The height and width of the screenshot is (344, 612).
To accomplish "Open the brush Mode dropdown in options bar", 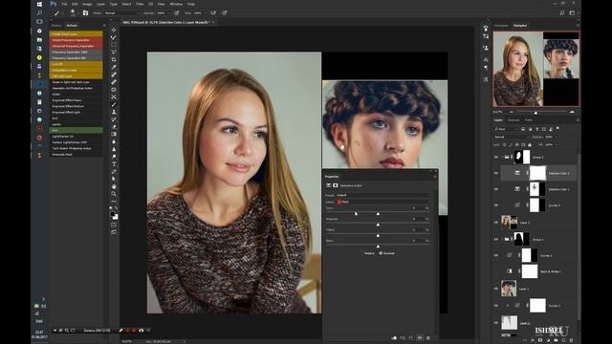I will click(x=121, y=12).
